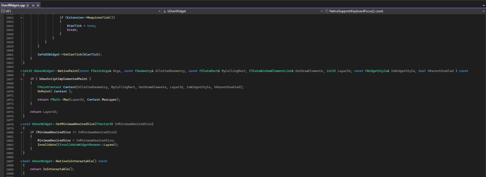Collapse the if bHasScriptImplementedPaint block
The image size is (486, 177).
(x=22, y=79)
